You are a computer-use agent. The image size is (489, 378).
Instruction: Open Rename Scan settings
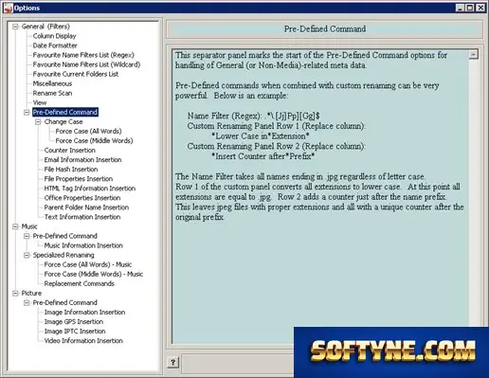click(x=52, y=93)
